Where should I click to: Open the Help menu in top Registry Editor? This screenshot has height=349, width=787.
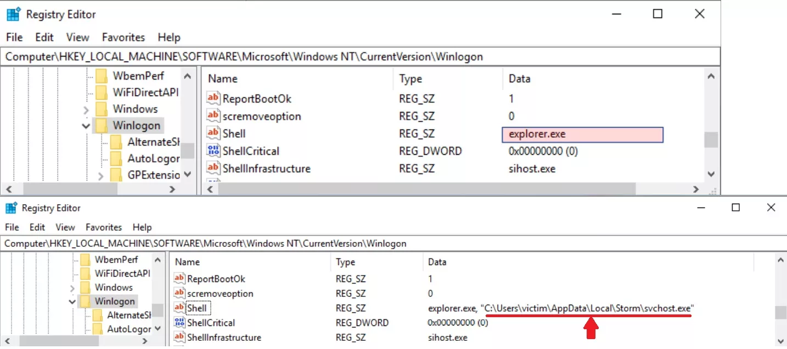[169, 37]
